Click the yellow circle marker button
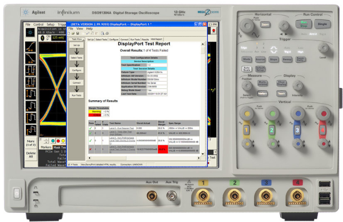The image size is (343, 222). (x=63, y=141)
